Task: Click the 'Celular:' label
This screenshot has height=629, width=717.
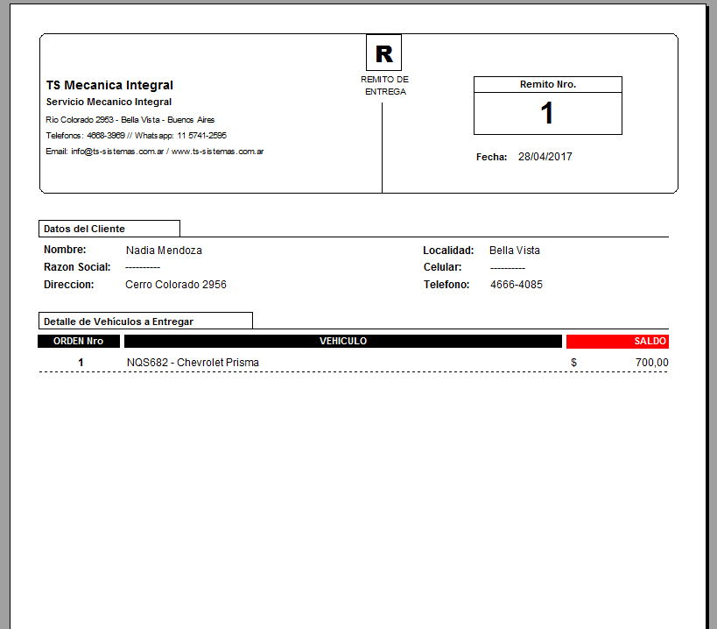Action: [x=442, y=267]
